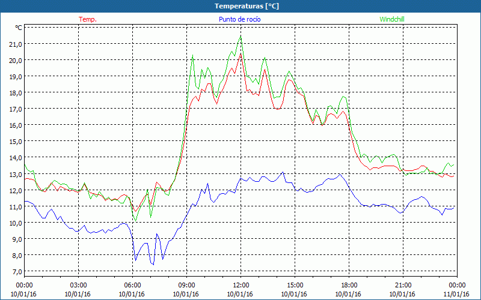Click the 9,0 y-axis value
The width and height of the screenshot is (481, 300).
(x=17, y=239)
